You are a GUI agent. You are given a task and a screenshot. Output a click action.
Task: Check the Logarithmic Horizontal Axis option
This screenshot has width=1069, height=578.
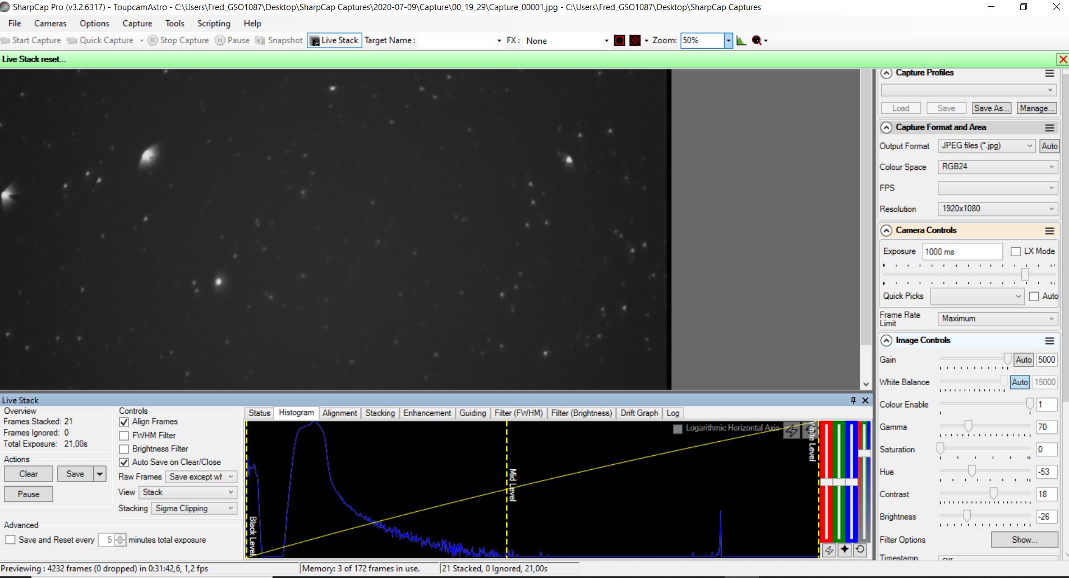(678, 429)
